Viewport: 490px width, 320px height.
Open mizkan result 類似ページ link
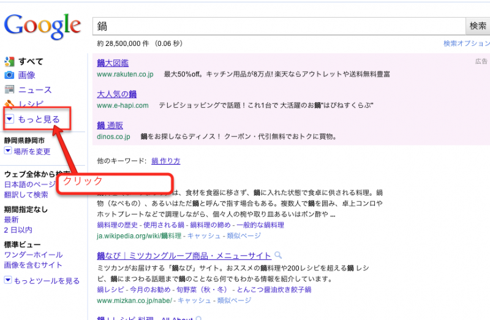234,300
